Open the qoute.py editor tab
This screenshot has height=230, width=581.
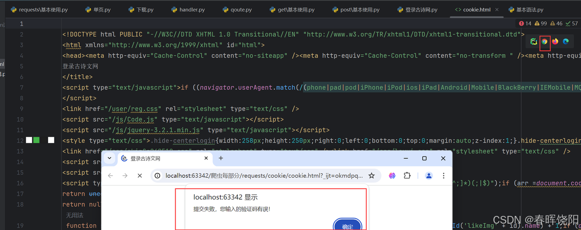tap(237, 10)
